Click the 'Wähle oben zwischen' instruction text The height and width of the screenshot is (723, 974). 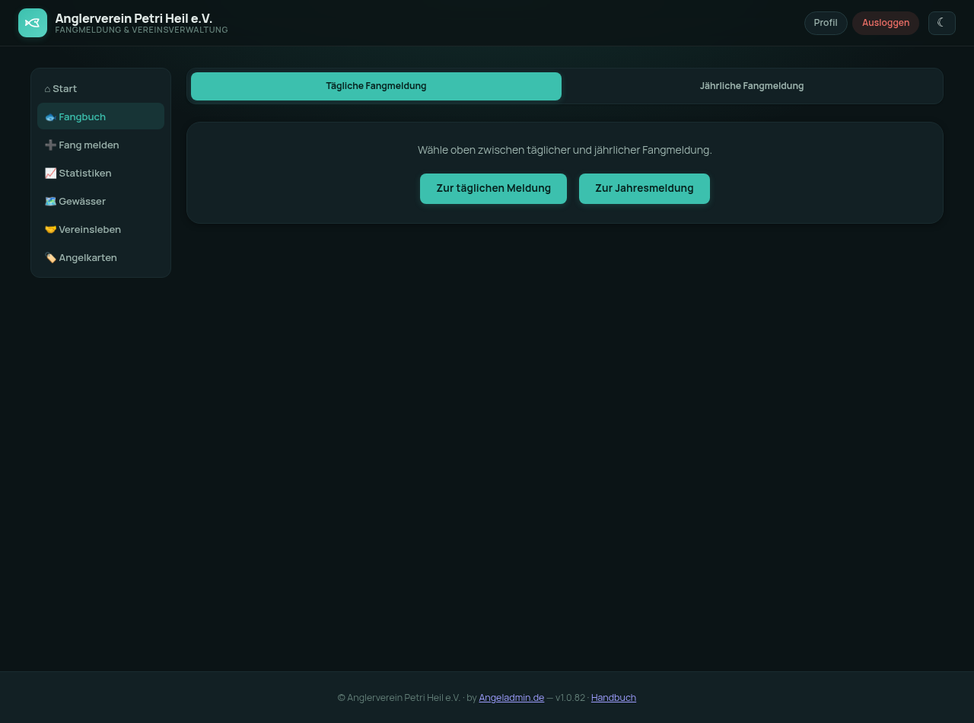coord(565,150)
